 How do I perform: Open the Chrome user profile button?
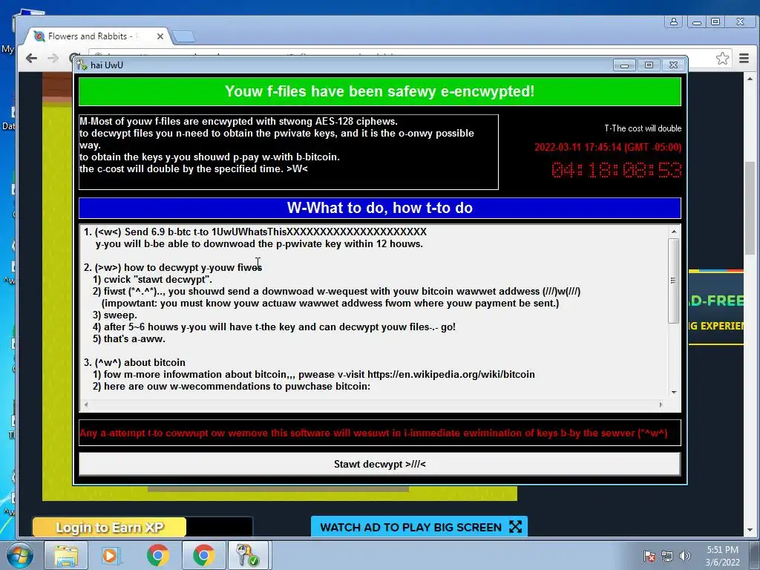point(674,22)
